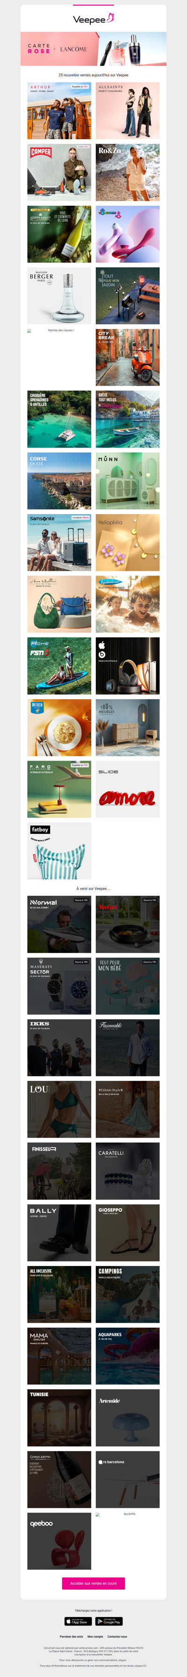187x1677 pixels.
Task: Click the broken NordVPN image
Action: tap(128, 1541)
